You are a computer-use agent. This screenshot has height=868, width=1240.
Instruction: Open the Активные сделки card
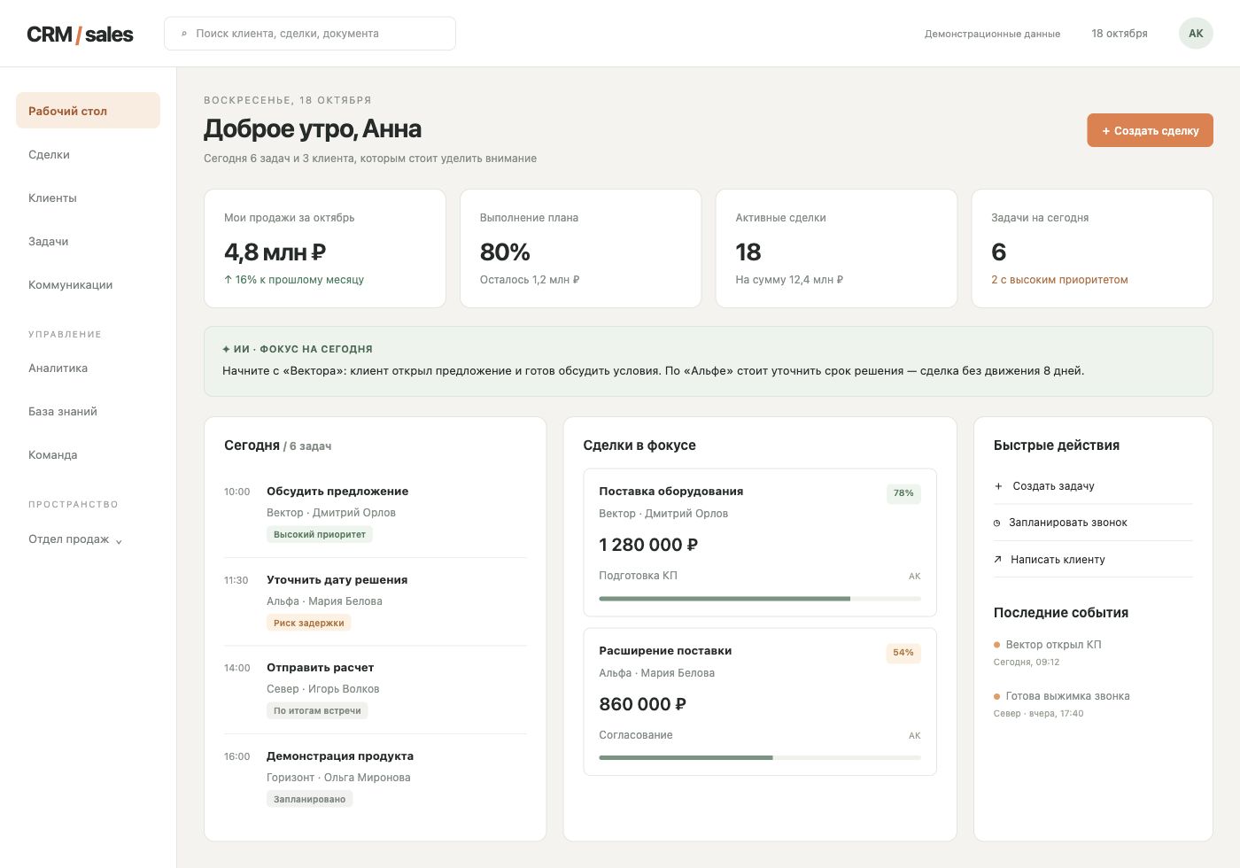click(836, 248)
